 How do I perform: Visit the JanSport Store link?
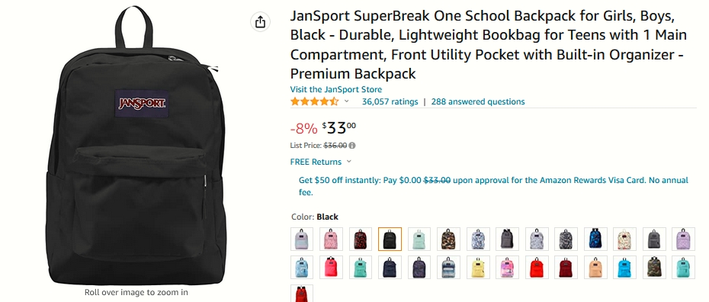336,89
